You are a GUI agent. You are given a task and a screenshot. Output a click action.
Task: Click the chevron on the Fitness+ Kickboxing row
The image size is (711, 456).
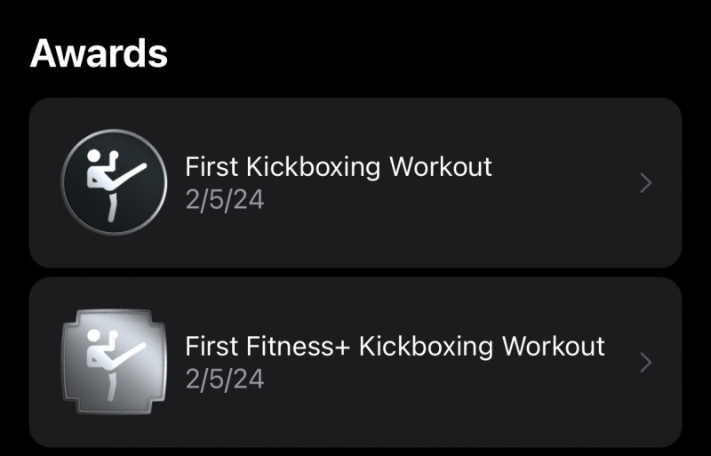click(646, 363)
